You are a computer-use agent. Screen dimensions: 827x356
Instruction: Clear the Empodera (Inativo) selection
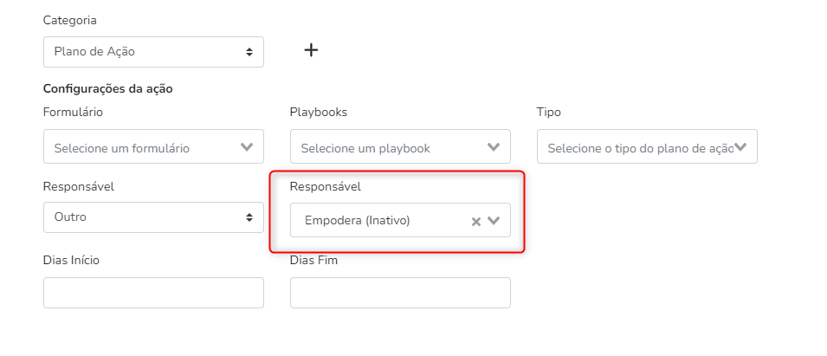475,221
